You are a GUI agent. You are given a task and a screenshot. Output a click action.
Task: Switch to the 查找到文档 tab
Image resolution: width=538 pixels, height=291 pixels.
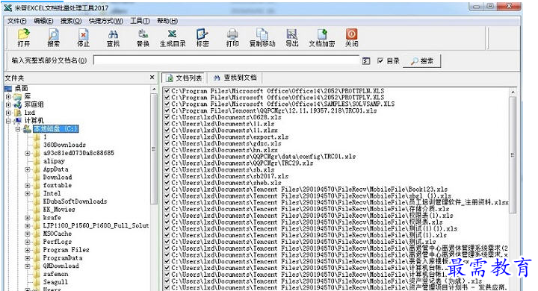pyautogui.click(x=235, y=78)
